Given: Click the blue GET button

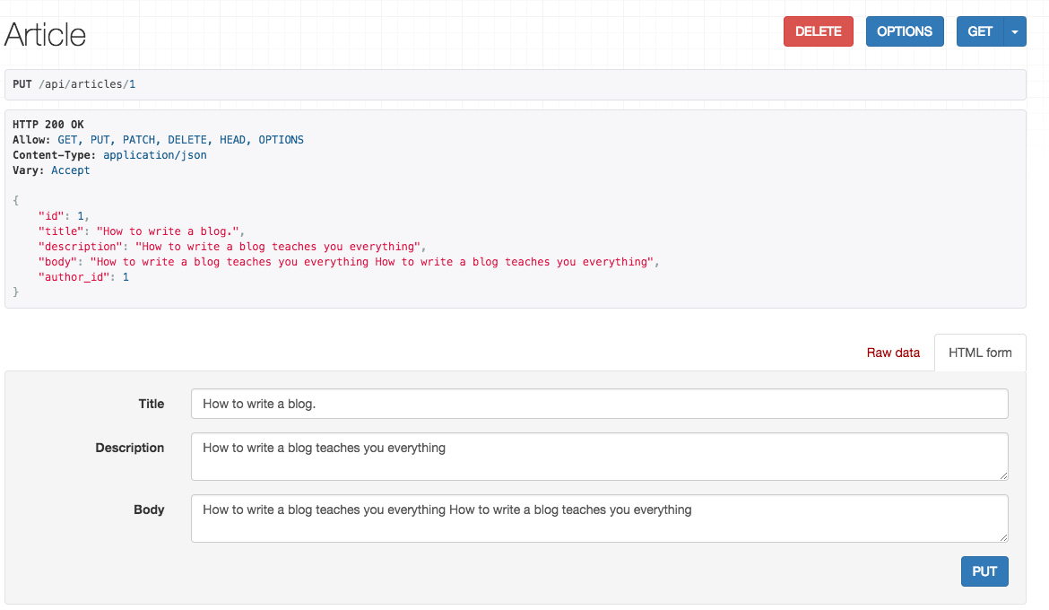Looking at the screenshot, I should point(980,31).
